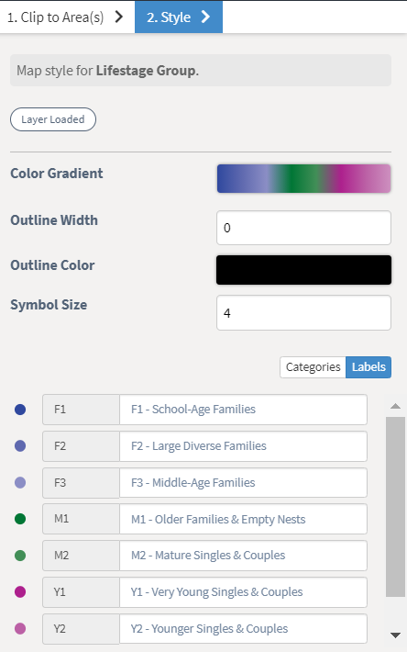
Task: Click the Outline Width label
Action: tap(54, 220)
